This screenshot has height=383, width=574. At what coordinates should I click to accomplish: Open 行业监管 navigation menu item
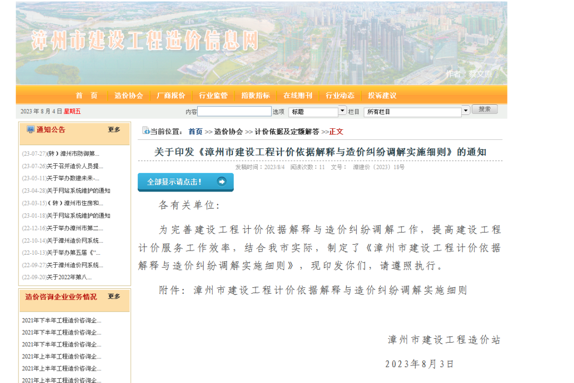(x=213, y=96)
